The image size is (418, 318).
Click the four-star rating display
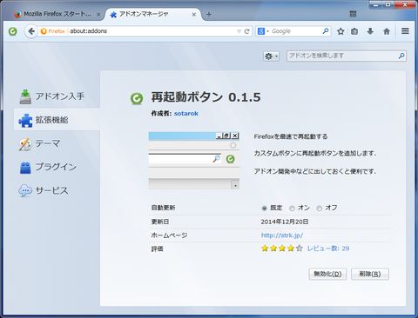tap(282, 248)
